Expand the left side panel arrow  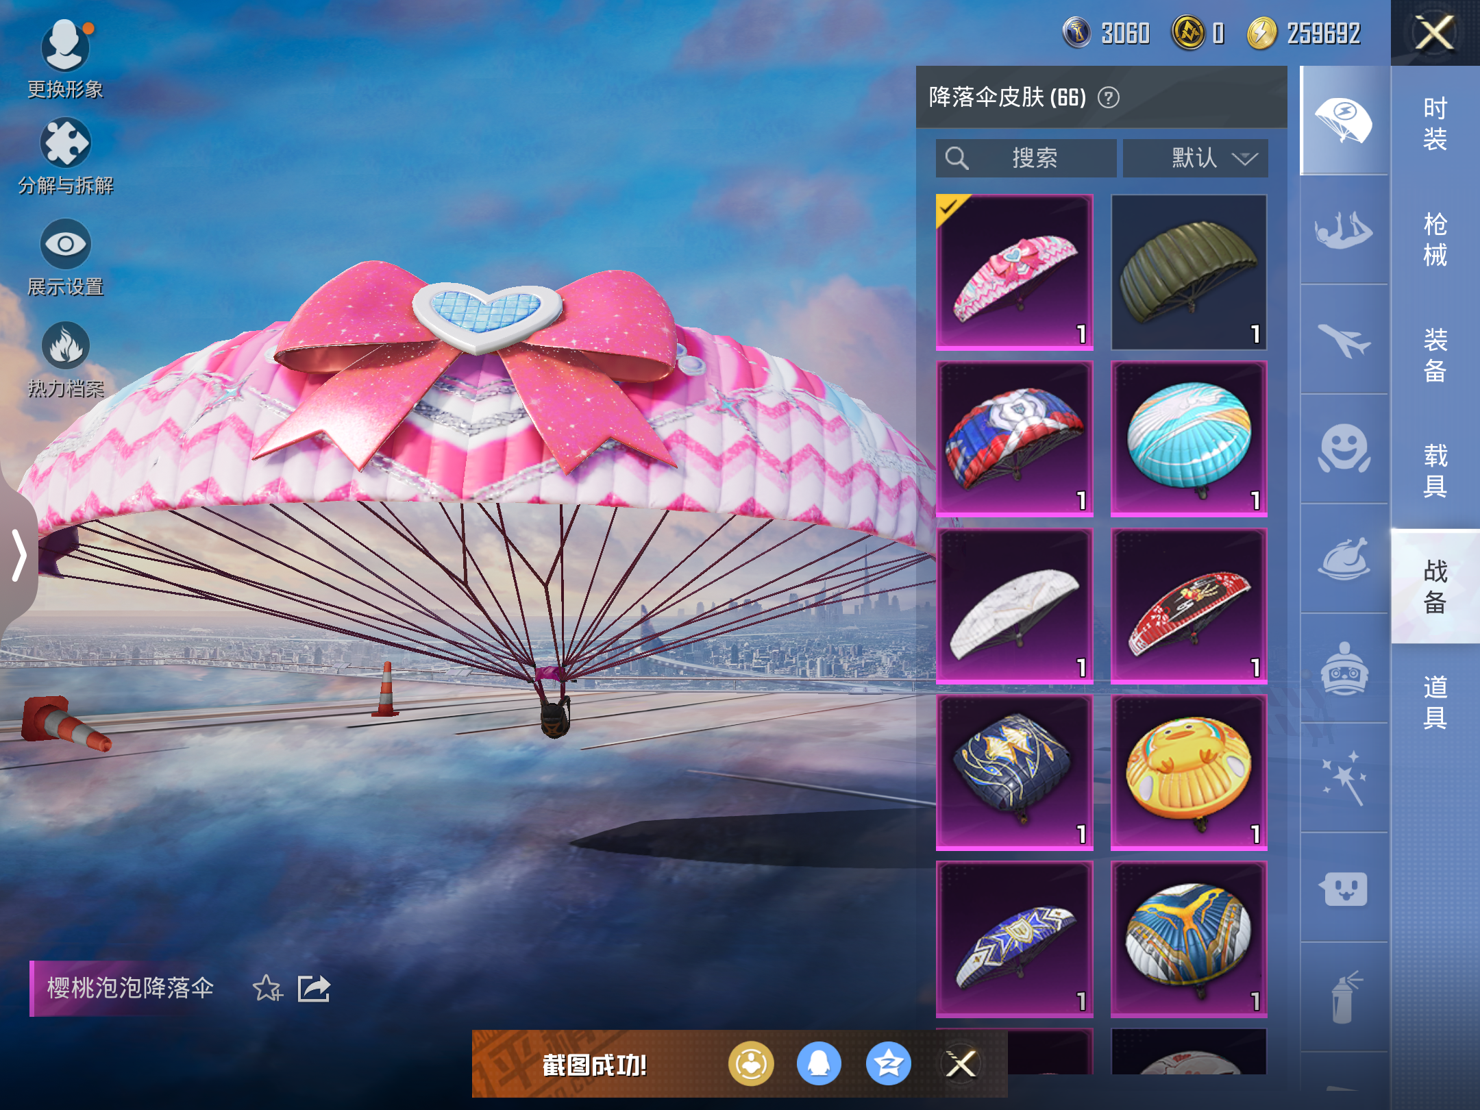18,555
